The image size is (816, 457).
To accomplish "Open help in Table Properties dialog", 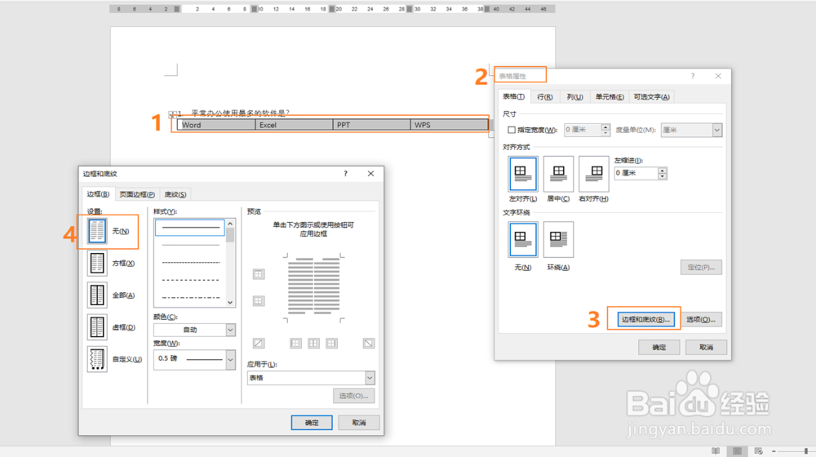I will click(x=693, y=76).
